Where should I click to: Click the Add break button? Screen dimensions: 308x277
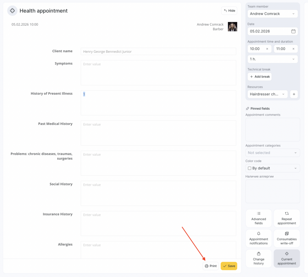click(x=260, y=77)
